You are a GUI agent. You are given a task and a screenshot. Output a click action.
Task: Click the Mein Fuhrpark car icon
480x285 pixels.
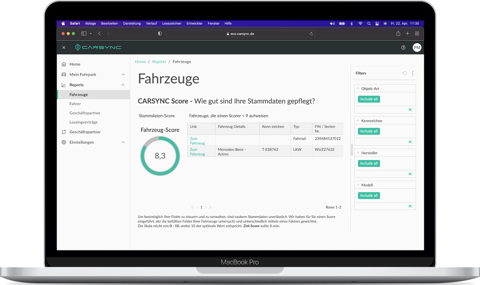(x=64, y=75)
